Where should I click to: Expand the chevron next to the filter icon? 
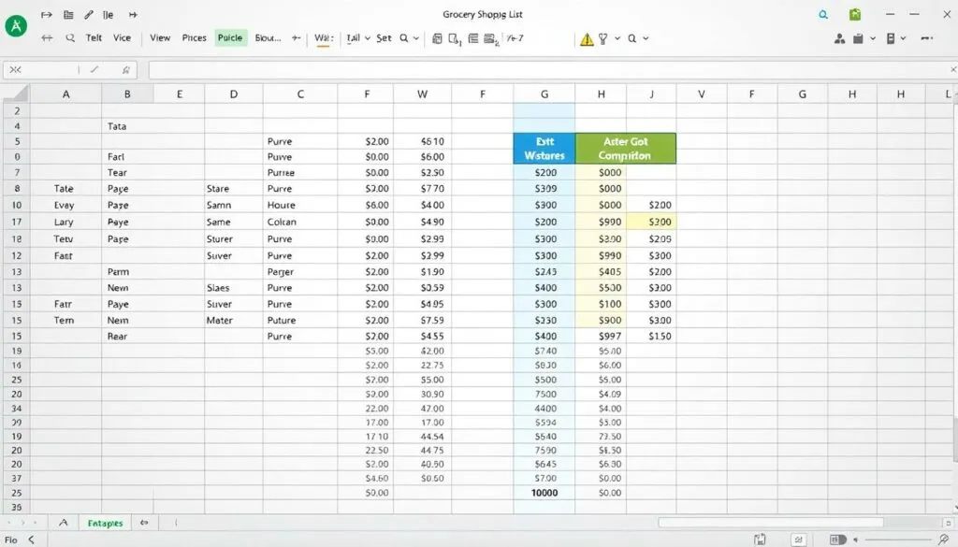pos(616,39)
